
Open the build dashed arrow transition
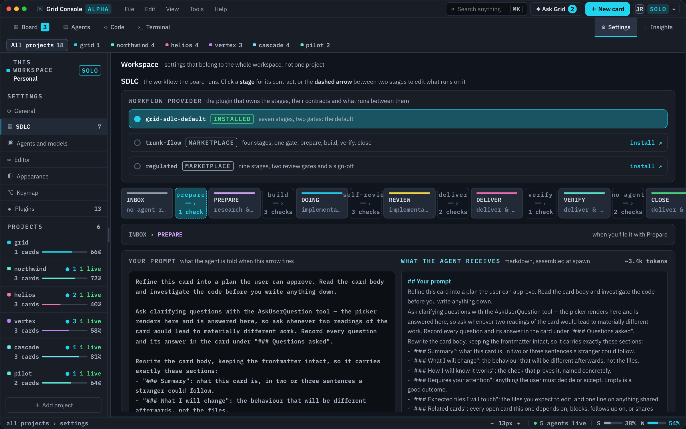(x=278, y=203)
